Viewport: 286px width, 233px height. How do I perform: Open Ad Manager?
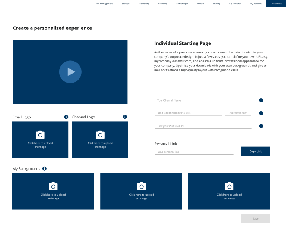(x=182, y=4)
